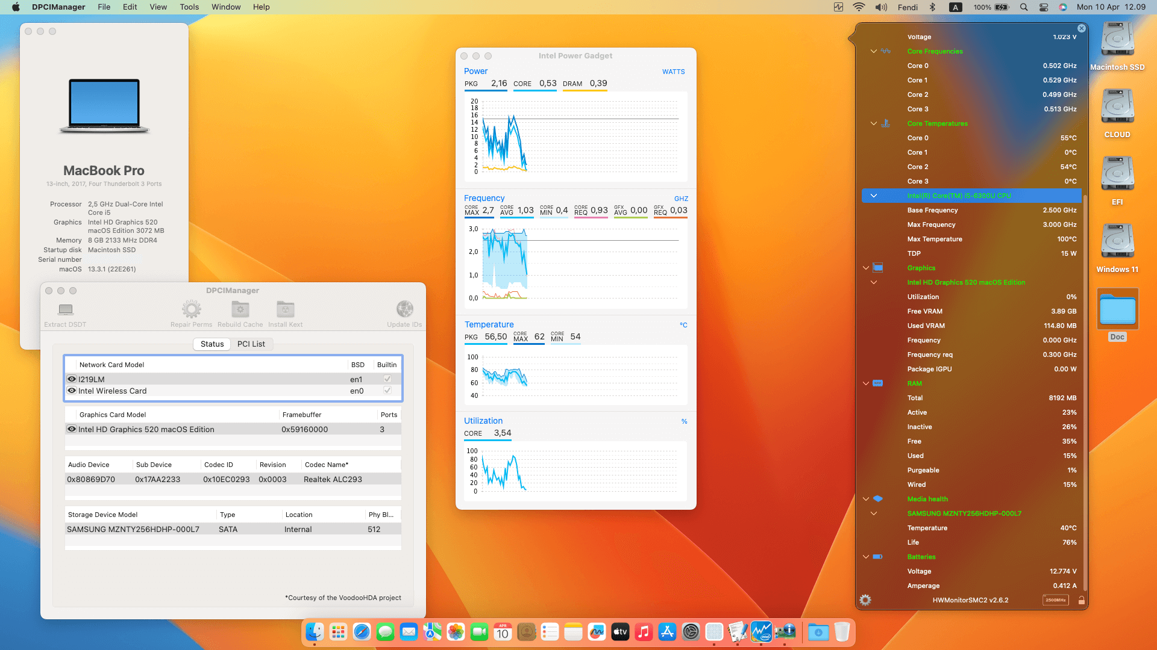1157x650 pixels.
Task: Collapse the SAMSUNG MZNTY256HDHP-000L7 subgroup
Action: pos(873,513)
